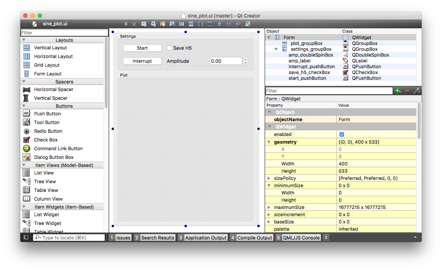Collapse the geometry property group
The height and width of the screenshot is (271, 442).
tap(269, 142)
